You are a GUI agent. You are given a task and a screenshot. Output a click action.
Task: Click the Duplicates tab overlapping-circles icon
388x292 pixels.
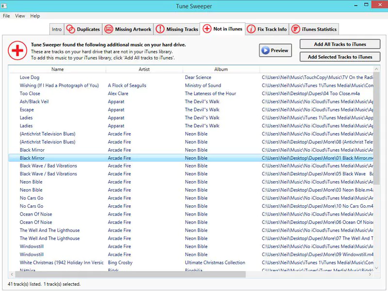click(70, 29)
